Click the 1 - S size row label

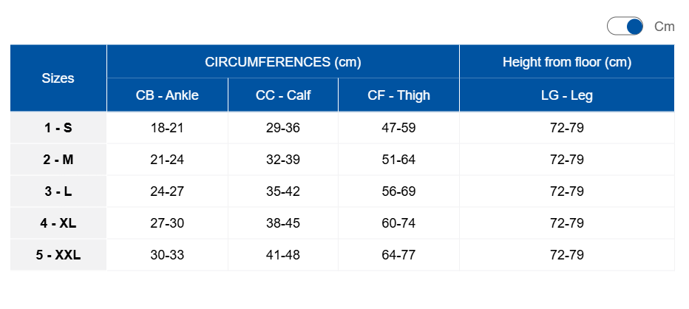(x=58, y=128)
